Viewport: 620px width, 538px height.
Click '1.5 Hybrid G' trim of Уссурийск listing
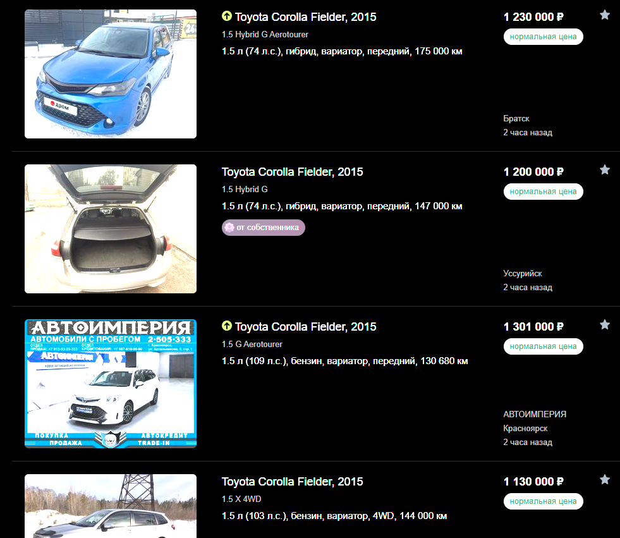245,189
